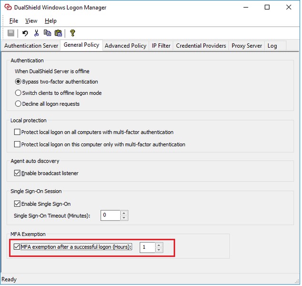
Task: Maximize the Logon Manager window
Action: point(267,7)
